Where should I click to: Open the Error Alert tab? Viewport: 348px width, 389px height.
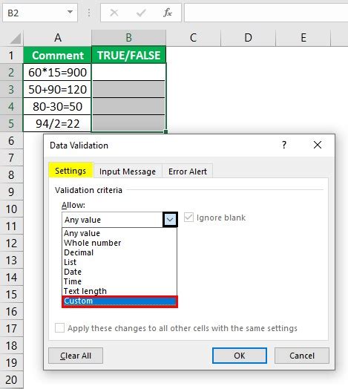[188, 171]
